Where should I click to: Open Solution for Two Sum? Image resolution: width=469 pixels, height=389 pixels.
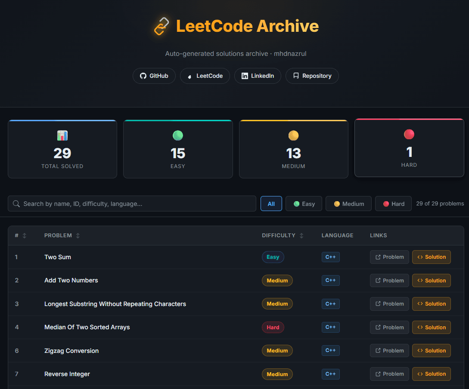[431, 257]
